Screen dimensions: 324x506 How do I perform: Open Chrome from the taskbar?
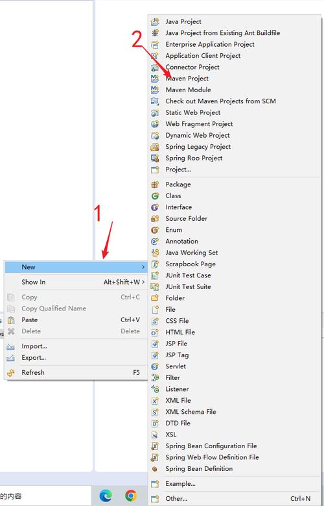[131, 496]
